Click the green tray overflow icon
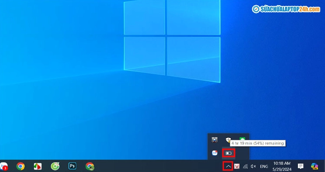The height and width of the screenshot is (172, 325). [242, 139]
